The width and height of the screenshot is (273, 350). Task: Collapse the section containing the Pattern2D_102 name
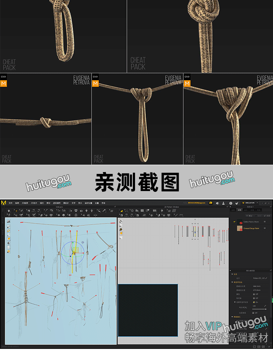tap(232, 274)
